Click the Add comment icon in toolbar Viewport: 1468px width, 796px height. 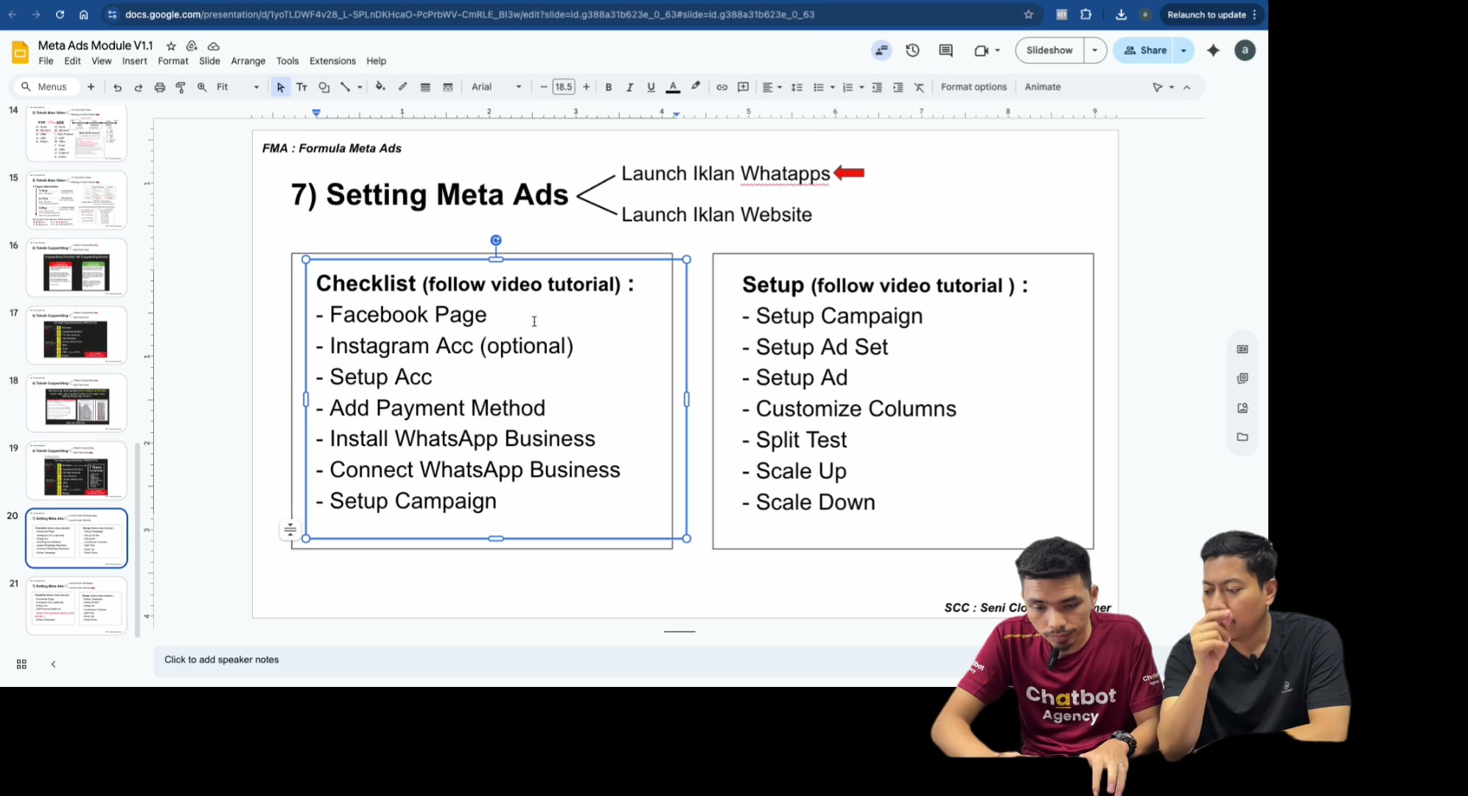[x=744, y=87]
